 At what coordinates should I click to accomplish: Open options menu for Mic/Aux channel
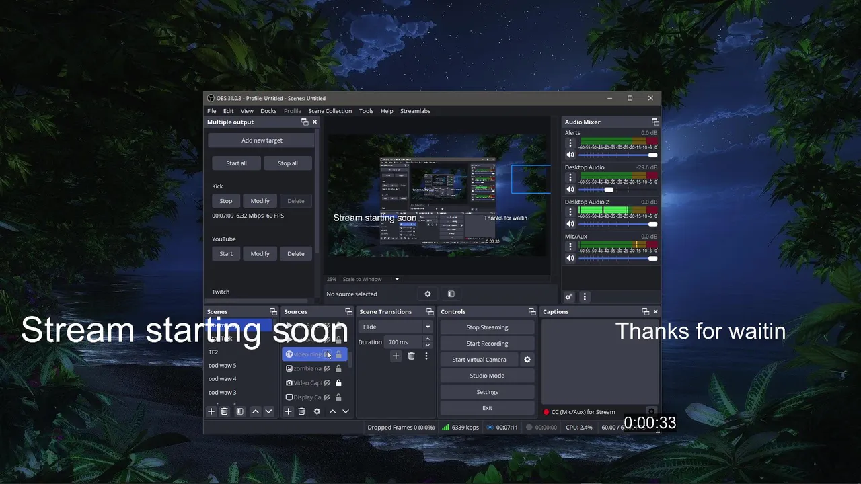click(x=570, y=247)
